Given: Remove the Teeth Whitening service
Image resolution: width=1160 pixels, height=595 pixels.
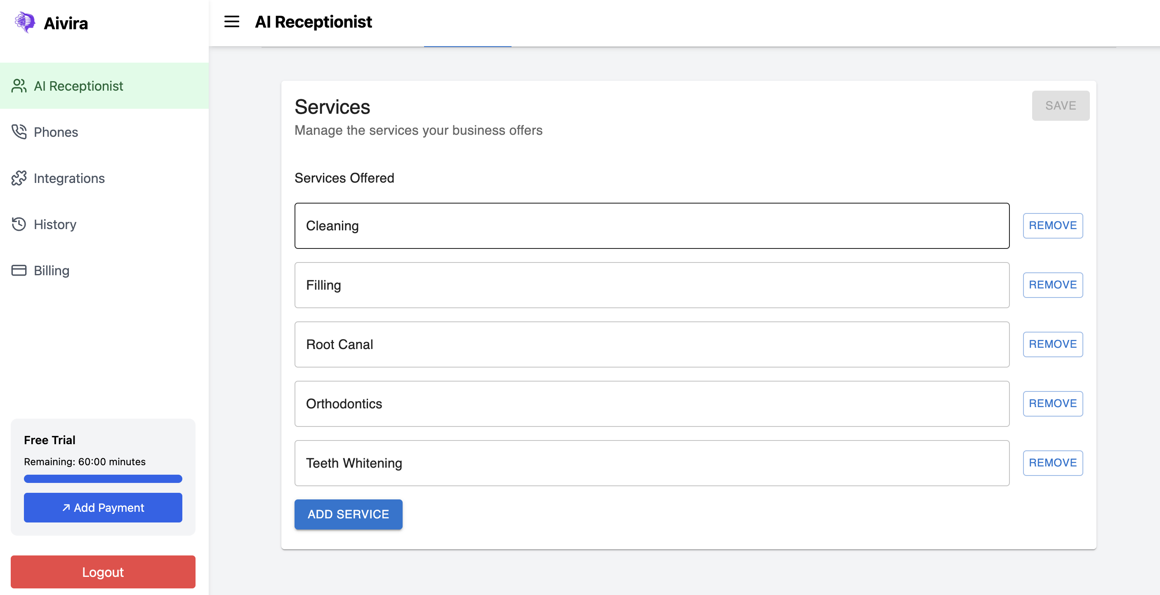Looking at the screenshot, I should (x=1052, y=462).
